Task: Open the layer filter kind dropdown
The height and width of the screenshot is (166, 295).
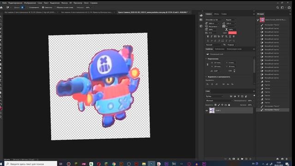Action: coord(214,96)
